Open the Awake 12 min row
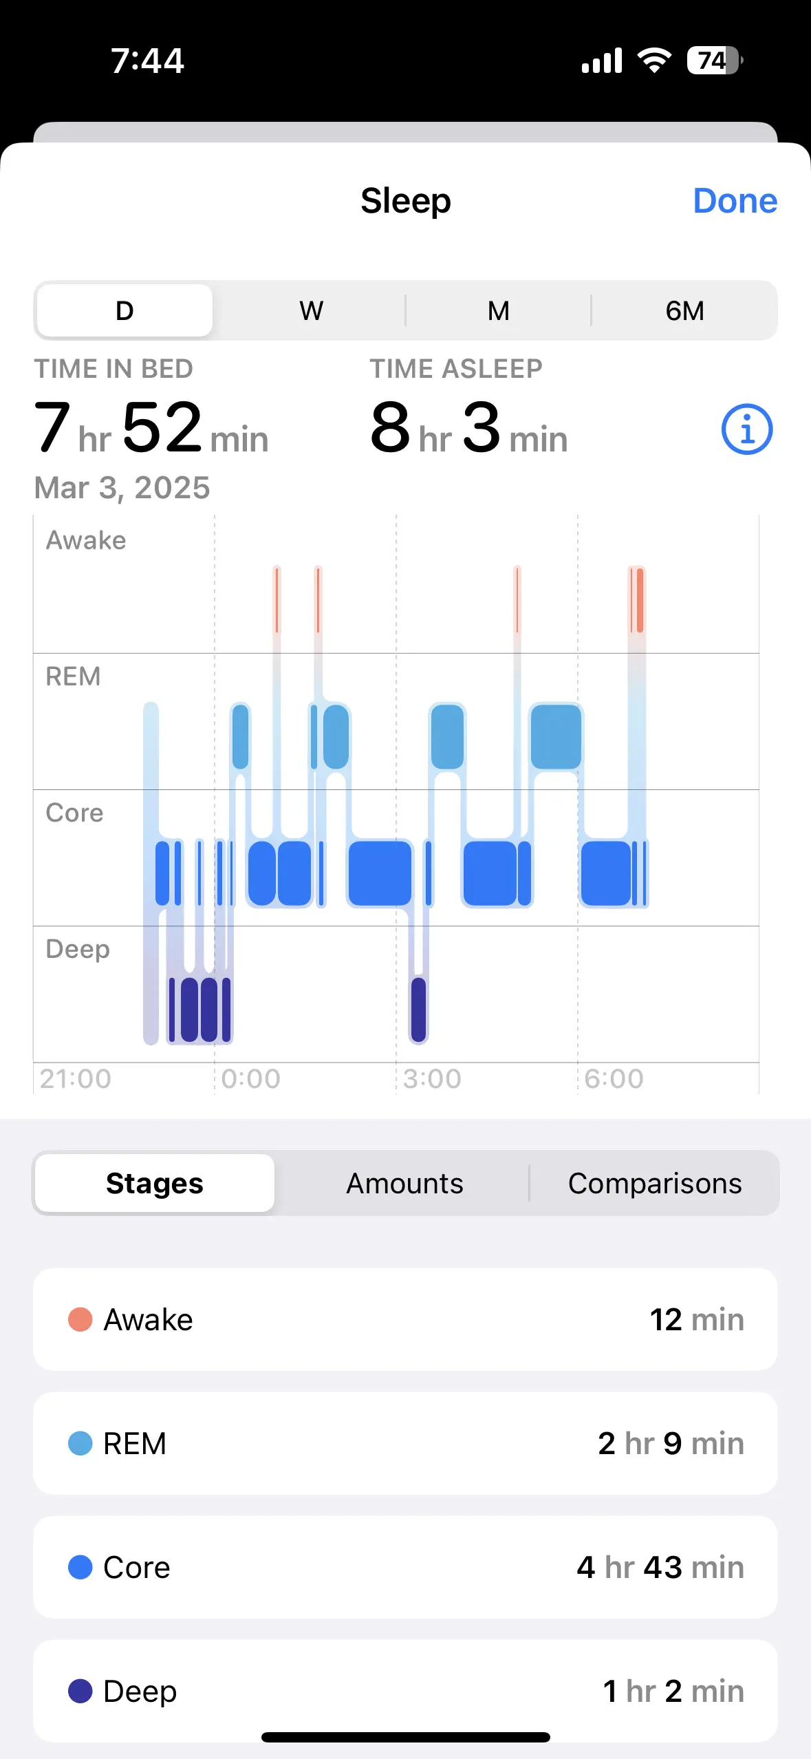The image size is (811, 1759). click(x=405, y=1319)
